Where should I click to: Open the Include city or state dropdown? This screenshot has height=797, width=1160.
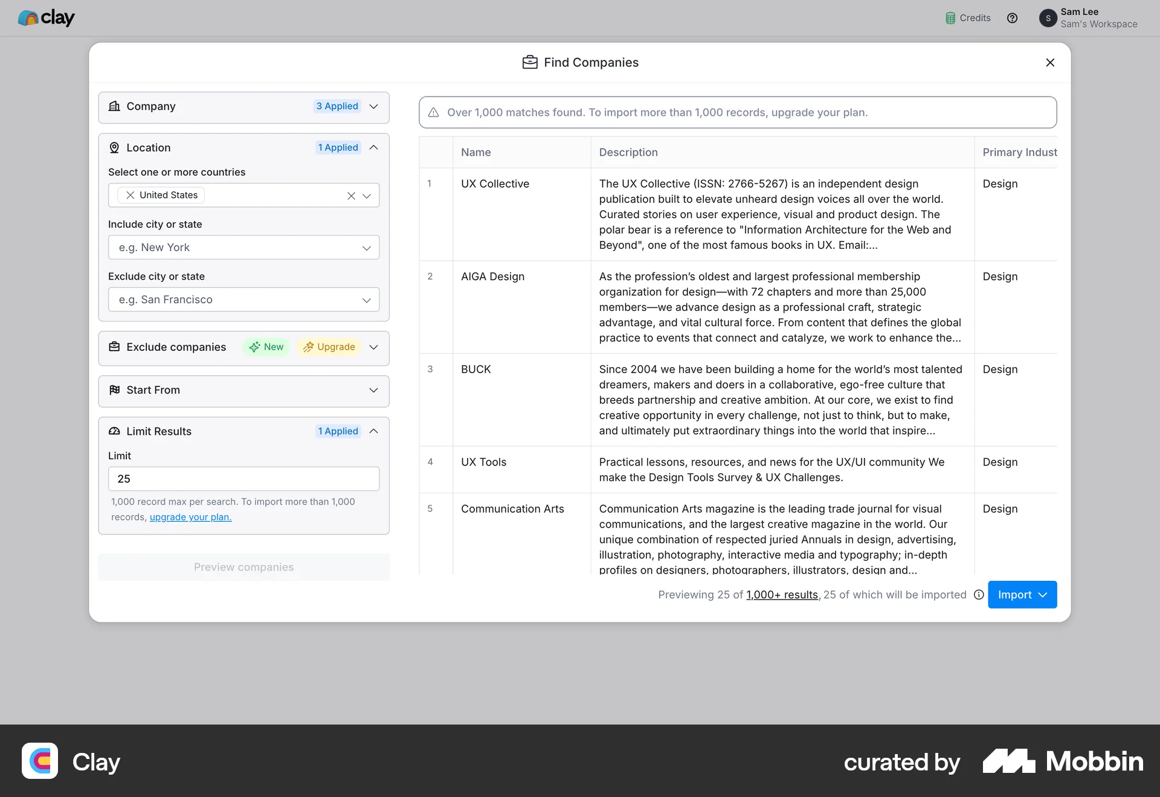367,248
